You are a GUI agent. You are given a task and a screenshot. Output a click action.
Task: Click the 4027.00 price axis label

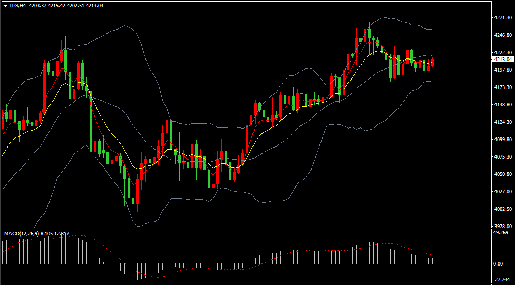point(503,192)
